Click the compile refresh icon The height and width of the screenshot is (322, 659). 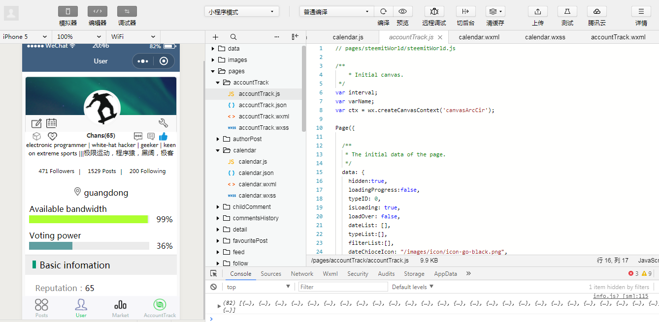[x=383, y=11]
